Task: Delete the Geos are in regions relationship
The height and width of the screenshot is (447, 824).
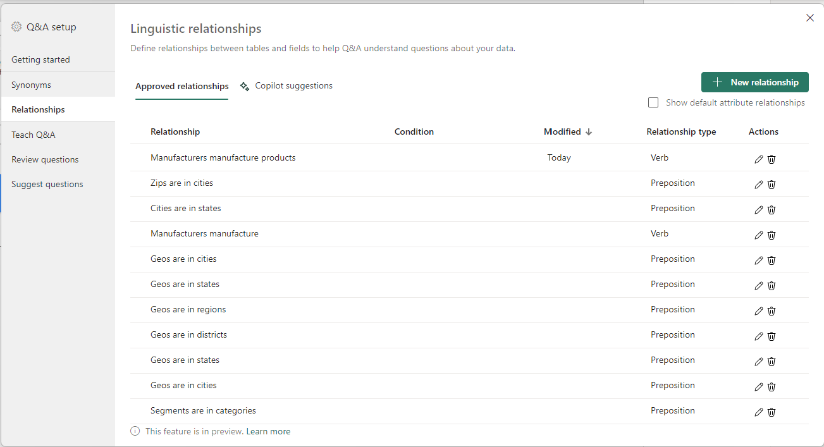Action: click(x=772, y=311)
